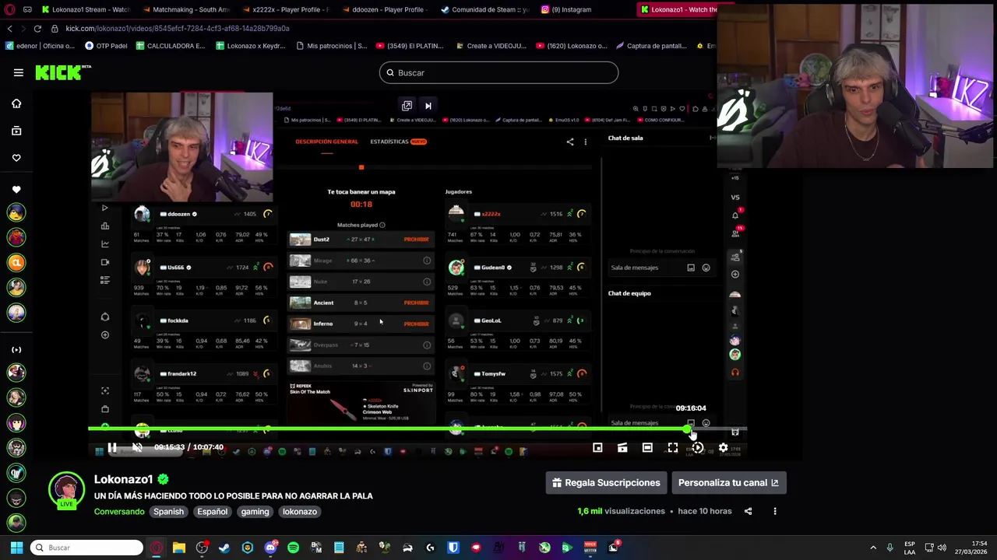This screenshot has height=560, width=997.
Task: Show hidden system tray icons
Action: 873,548
